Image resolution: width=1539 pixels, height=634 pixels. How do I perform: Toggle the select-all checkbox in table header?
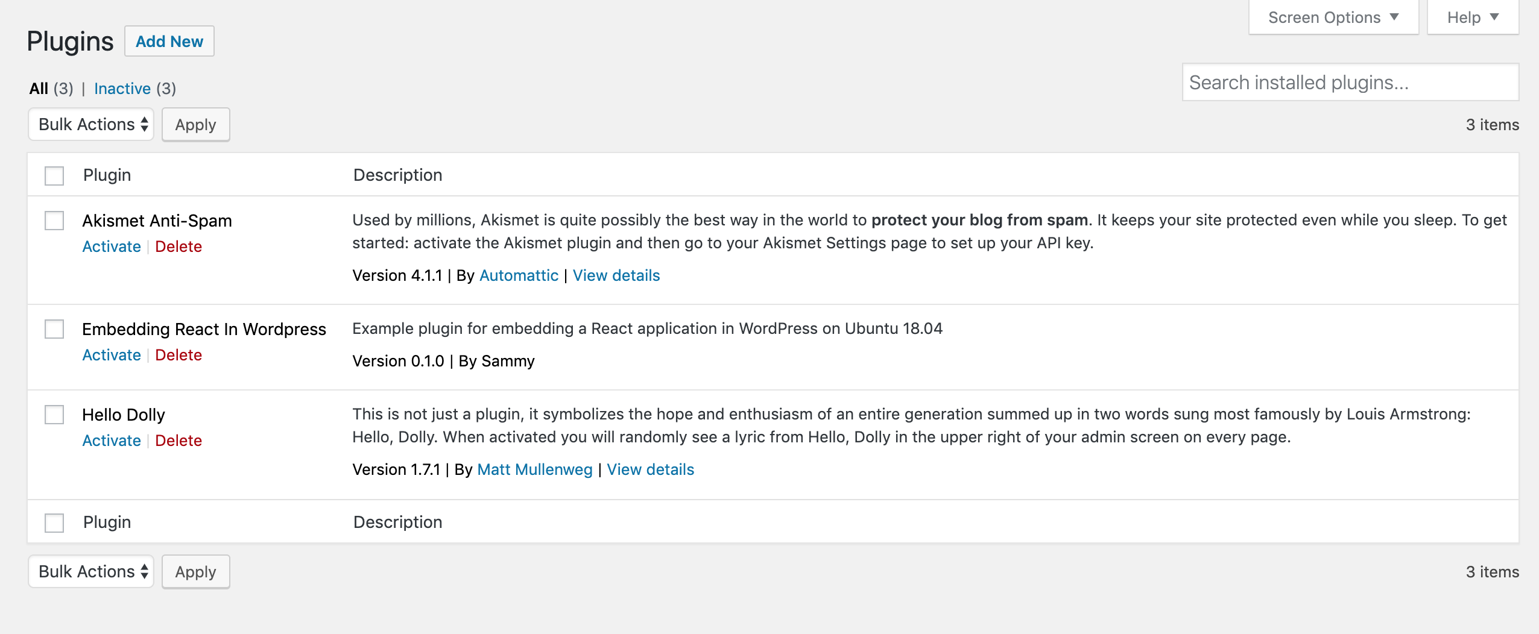point(54,175)
